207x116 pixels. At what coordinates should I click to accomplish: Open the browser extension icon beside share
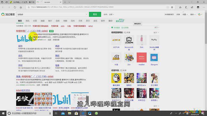click(x=198, y=7)
